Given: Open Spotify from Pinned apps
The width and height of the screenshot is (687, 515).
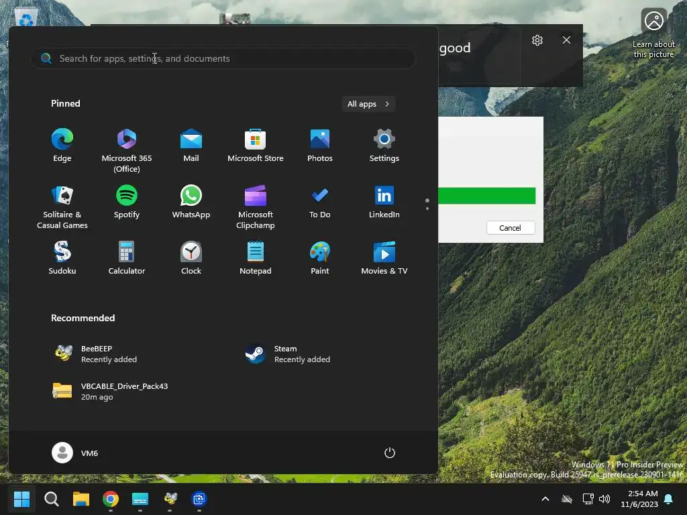Looking at the screenshot, I should pos(127,203).
